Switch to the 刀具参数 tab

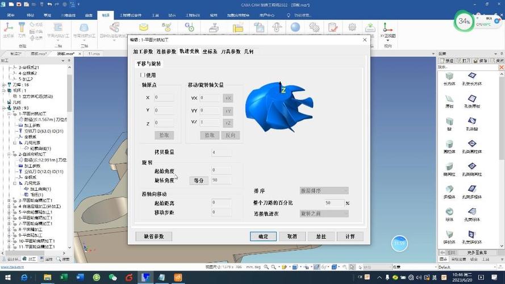(x=231, y=52)
